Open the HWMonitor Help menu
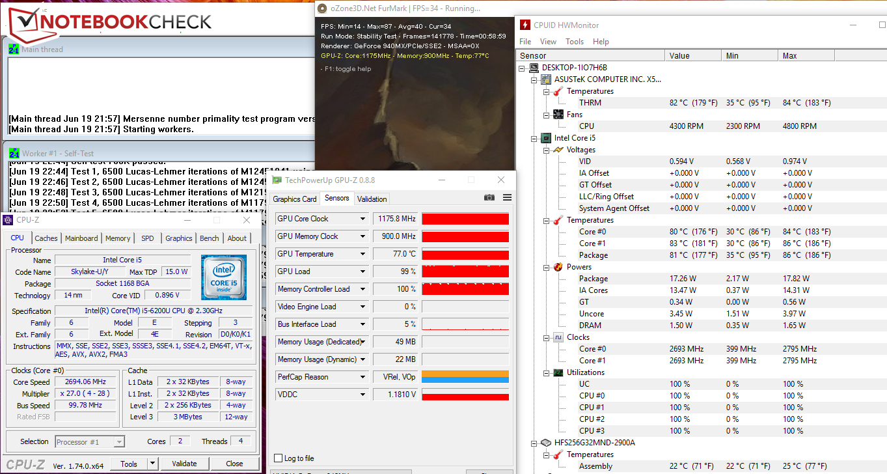Image resolution: width=887 pixels, height=474 pixels. coord(601,42)
